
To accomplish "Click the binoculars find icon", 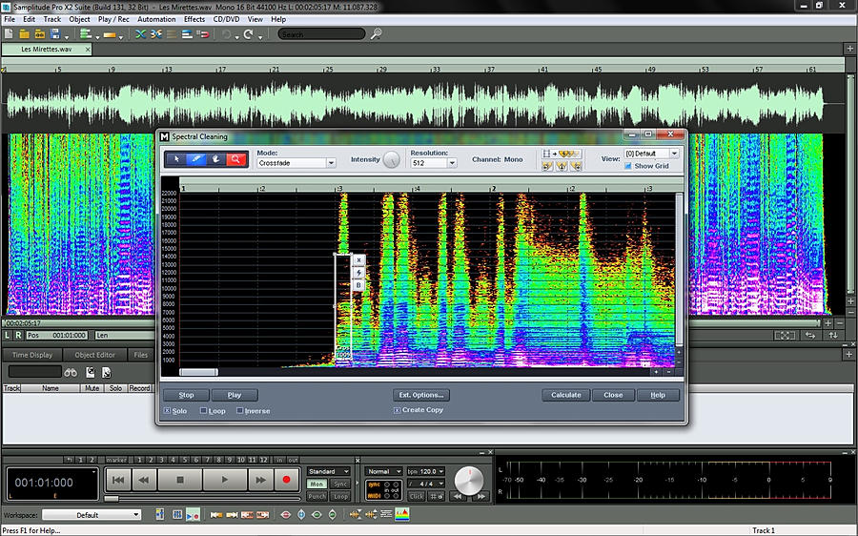I will coord(71,372).
